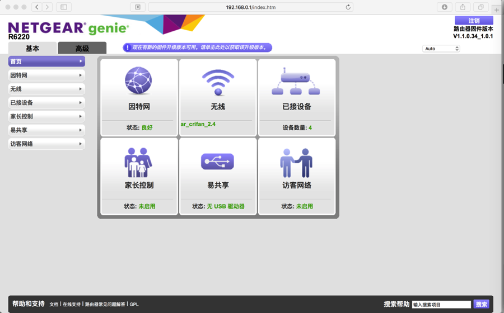Reload the page with refresh icon

(348, 7)
